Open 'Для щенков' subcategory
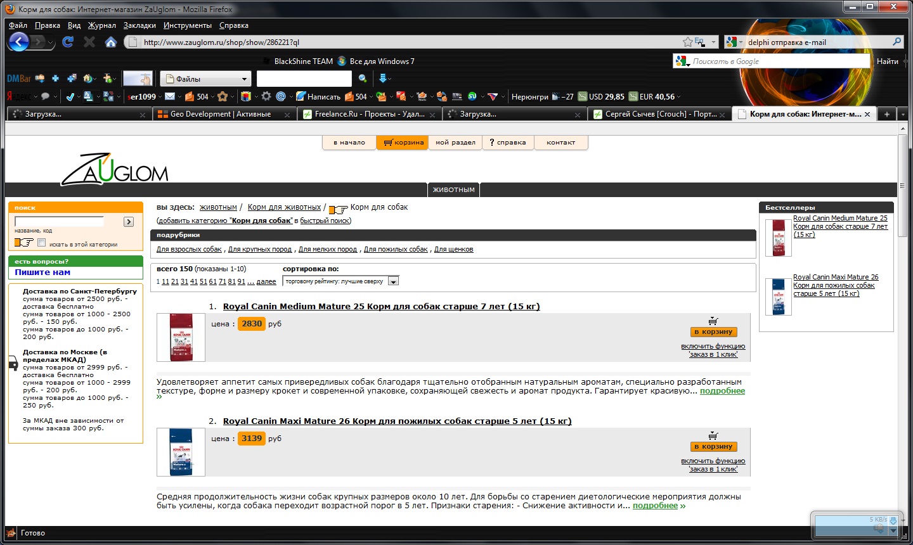 453,250
